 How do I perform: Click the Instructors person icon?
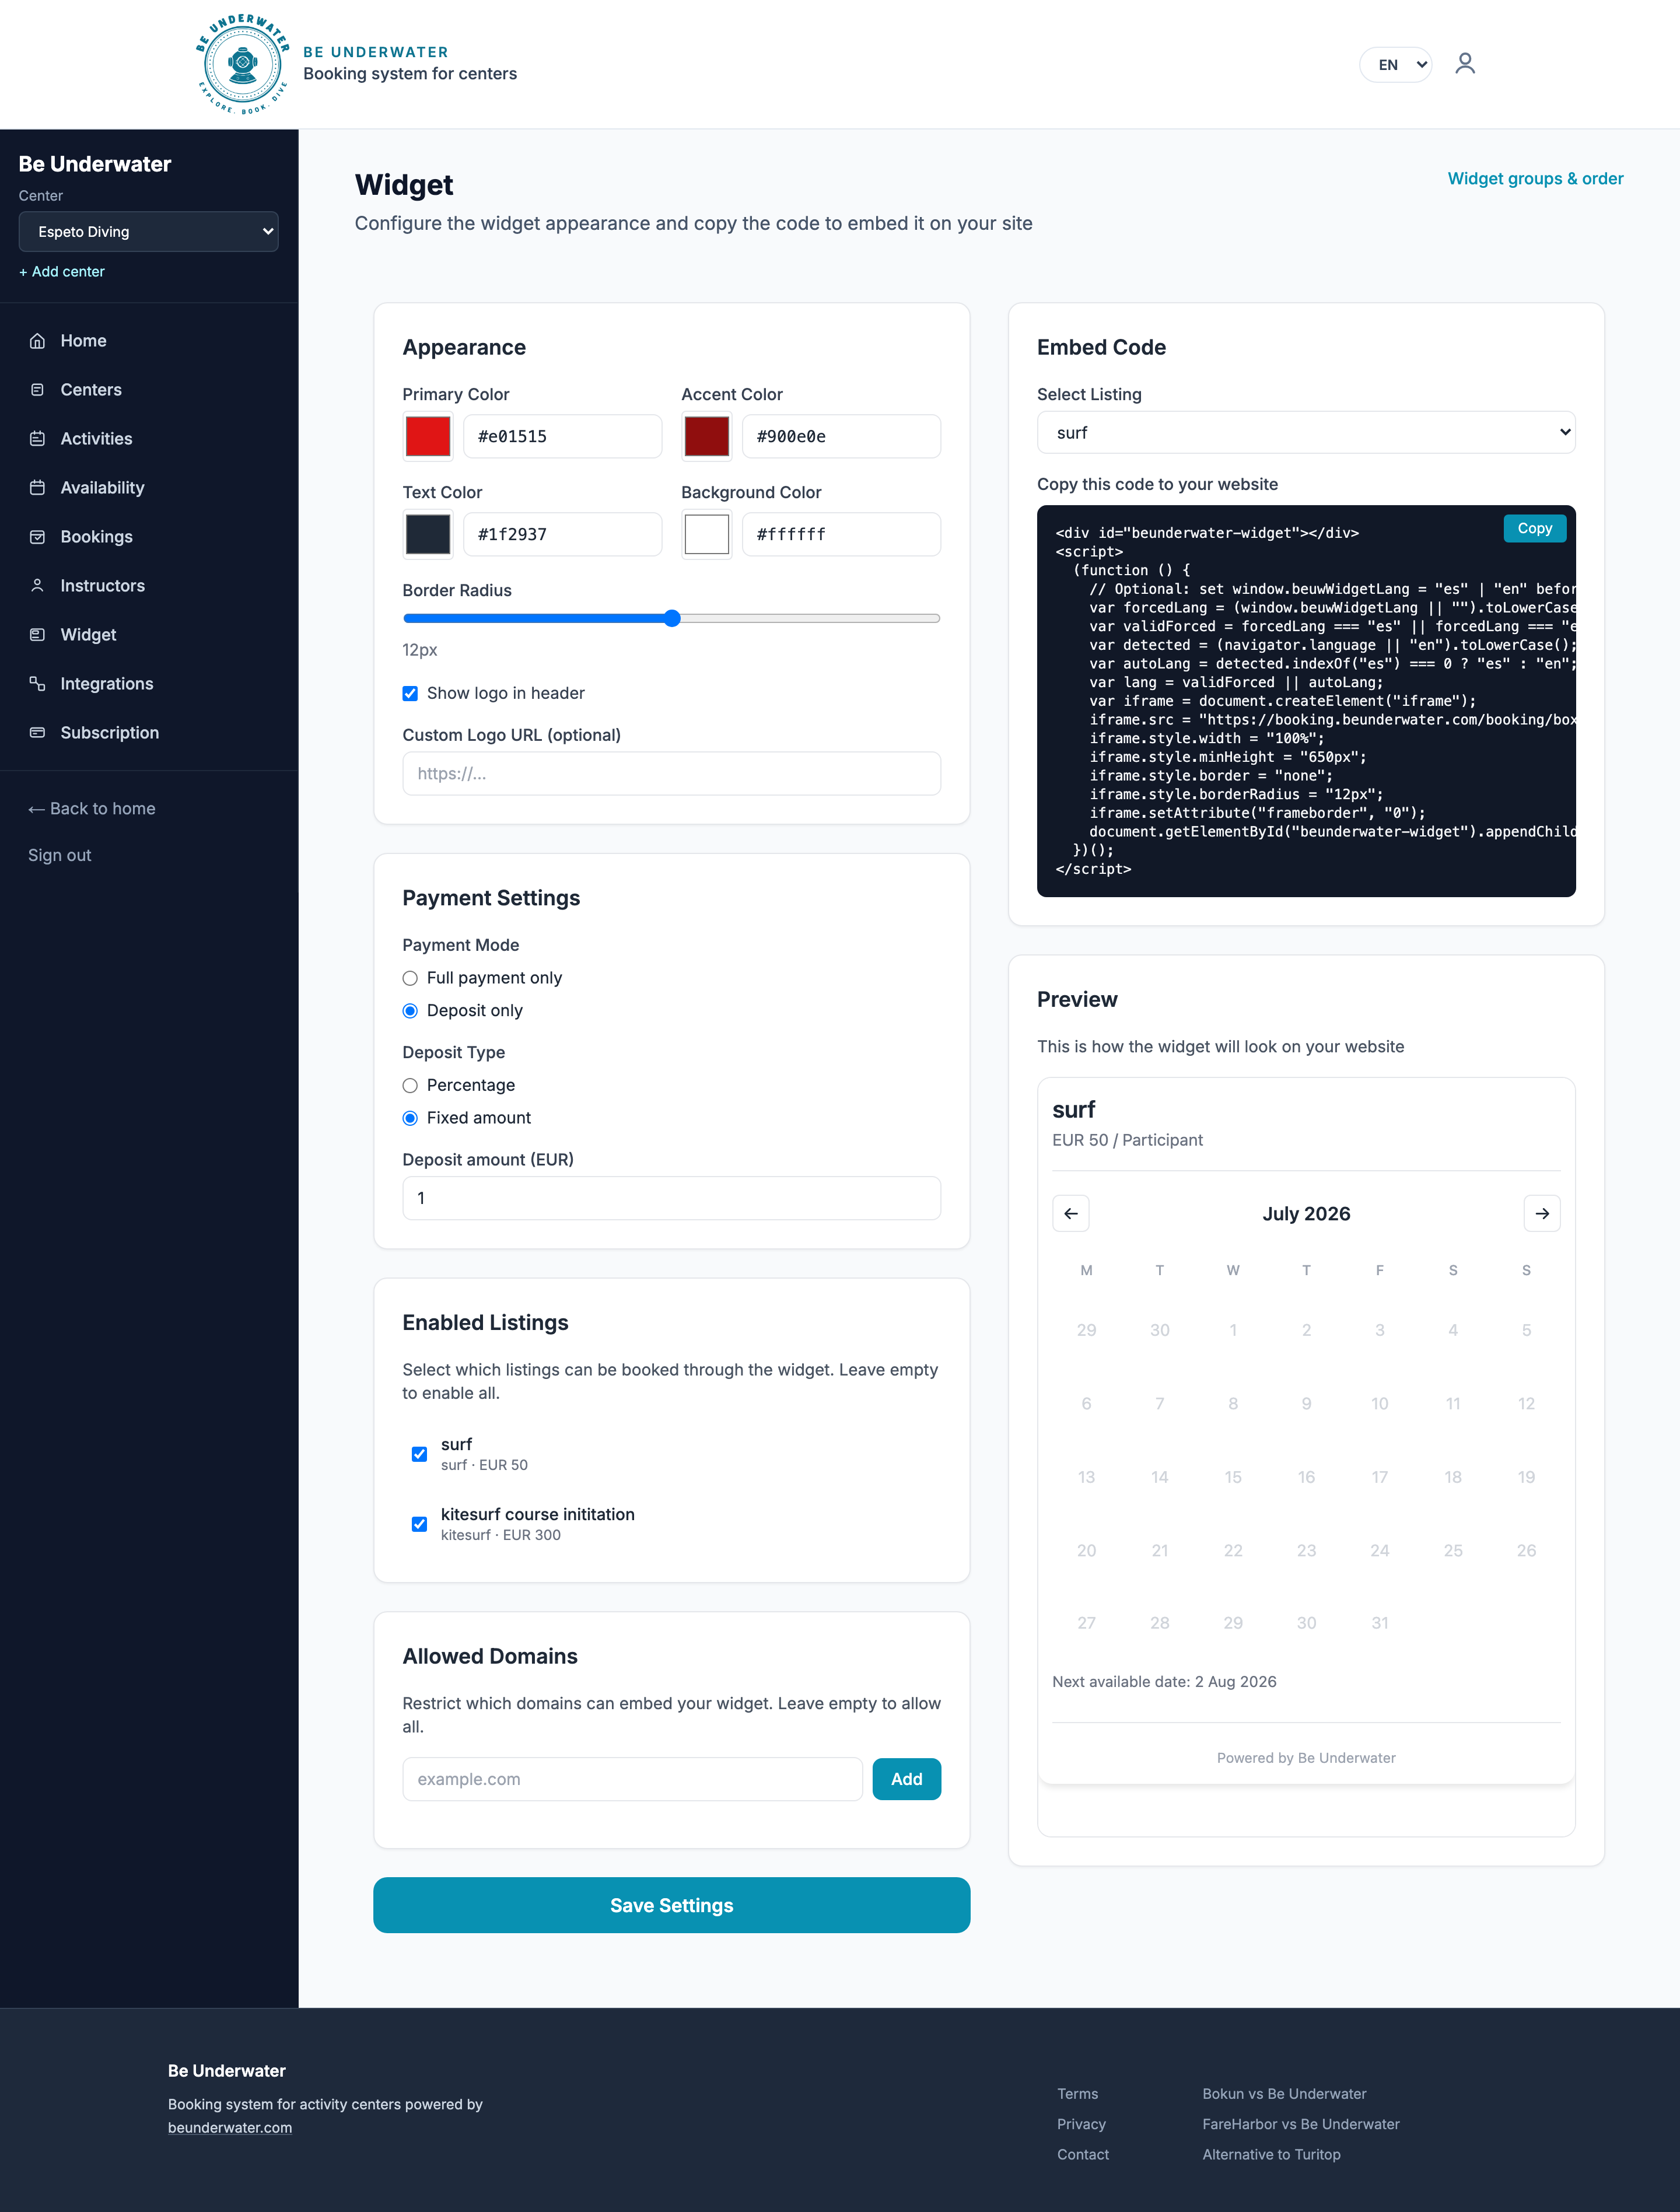click(x=37, y=586)
